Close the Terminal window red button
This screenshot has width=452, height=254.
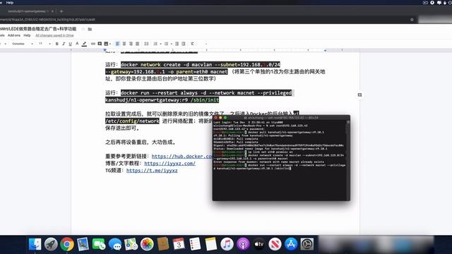tap(215, 118)
